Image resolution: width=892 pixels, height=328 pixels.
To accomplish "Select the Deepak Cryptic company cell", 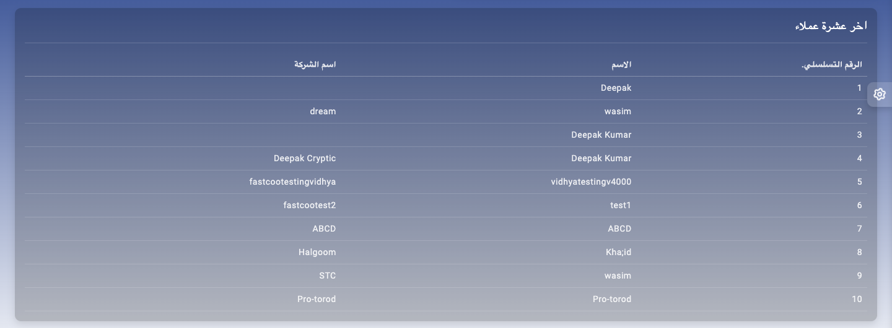I will 305,159.
